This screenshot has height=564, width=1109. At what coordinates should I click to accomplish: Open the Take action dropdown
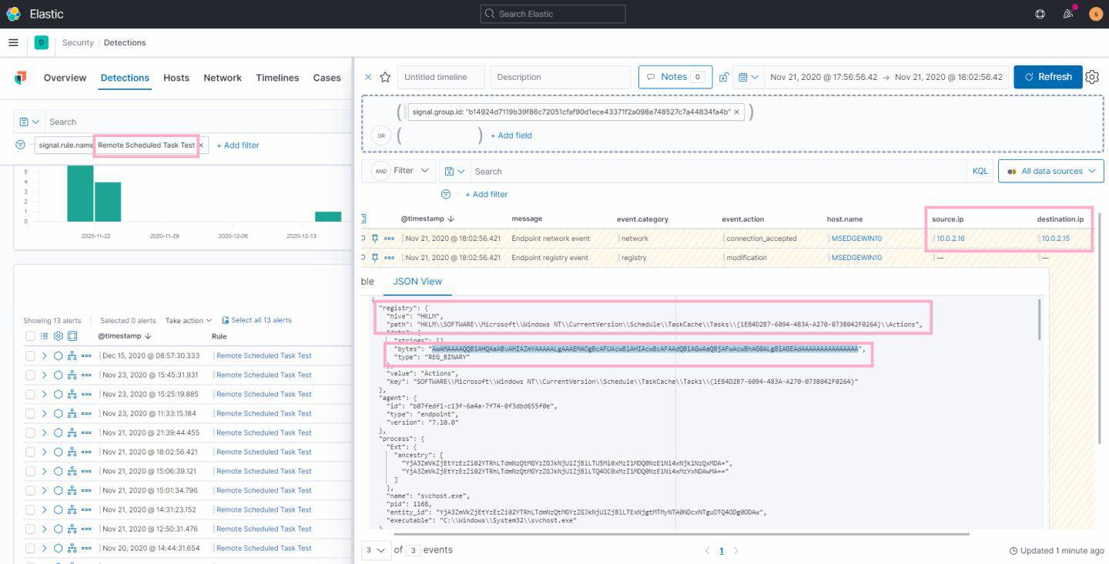(x=189, y=320)
